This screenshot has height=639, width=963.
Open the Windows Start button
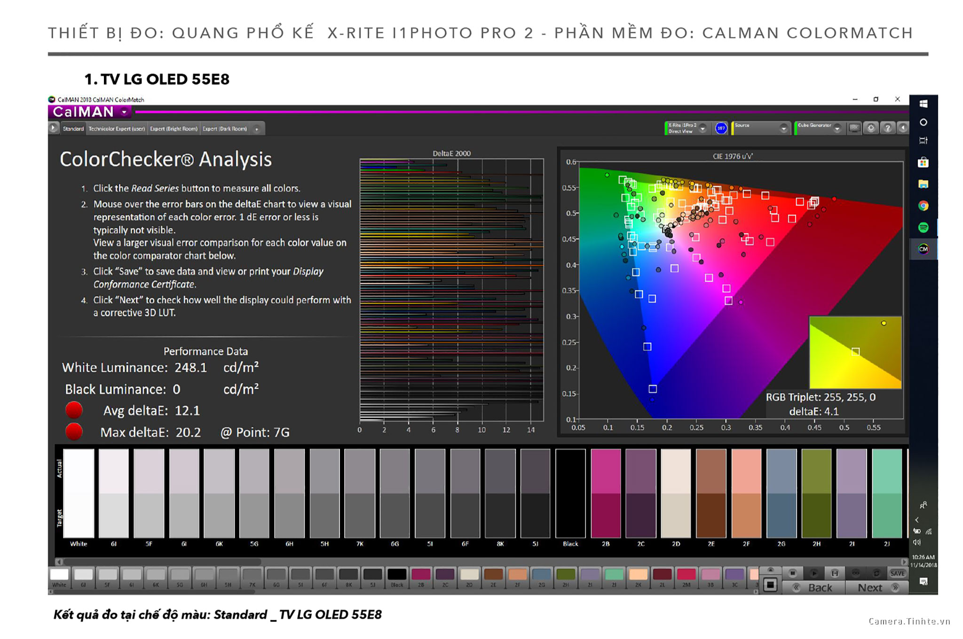click(x=923, y=104)
